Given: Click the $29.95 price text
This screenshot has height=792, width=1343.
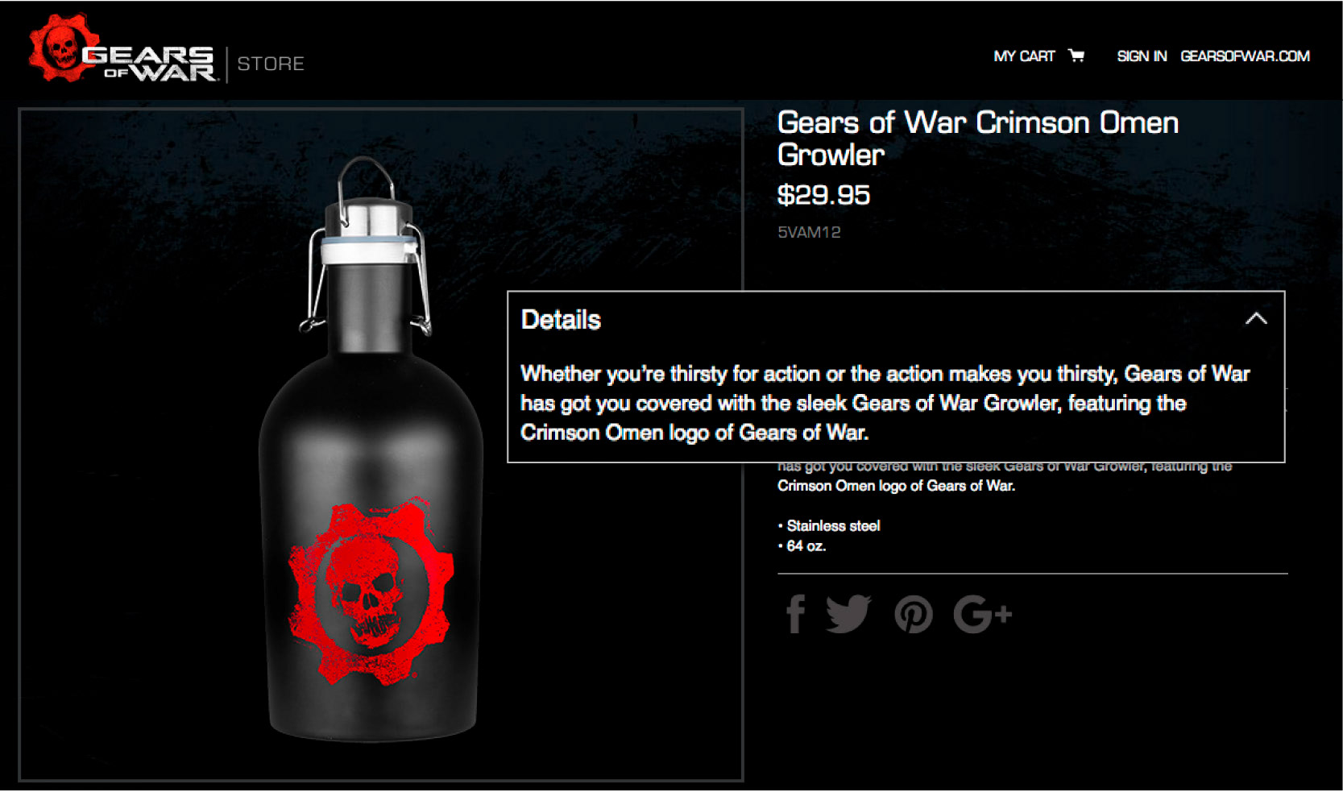Looking at the screenshot, I should pos(823,195).
